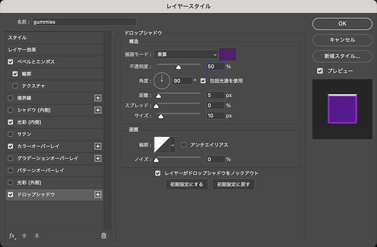Click the OK button
The height and width of the screenshot is (247, 377).
click(342, 23)
